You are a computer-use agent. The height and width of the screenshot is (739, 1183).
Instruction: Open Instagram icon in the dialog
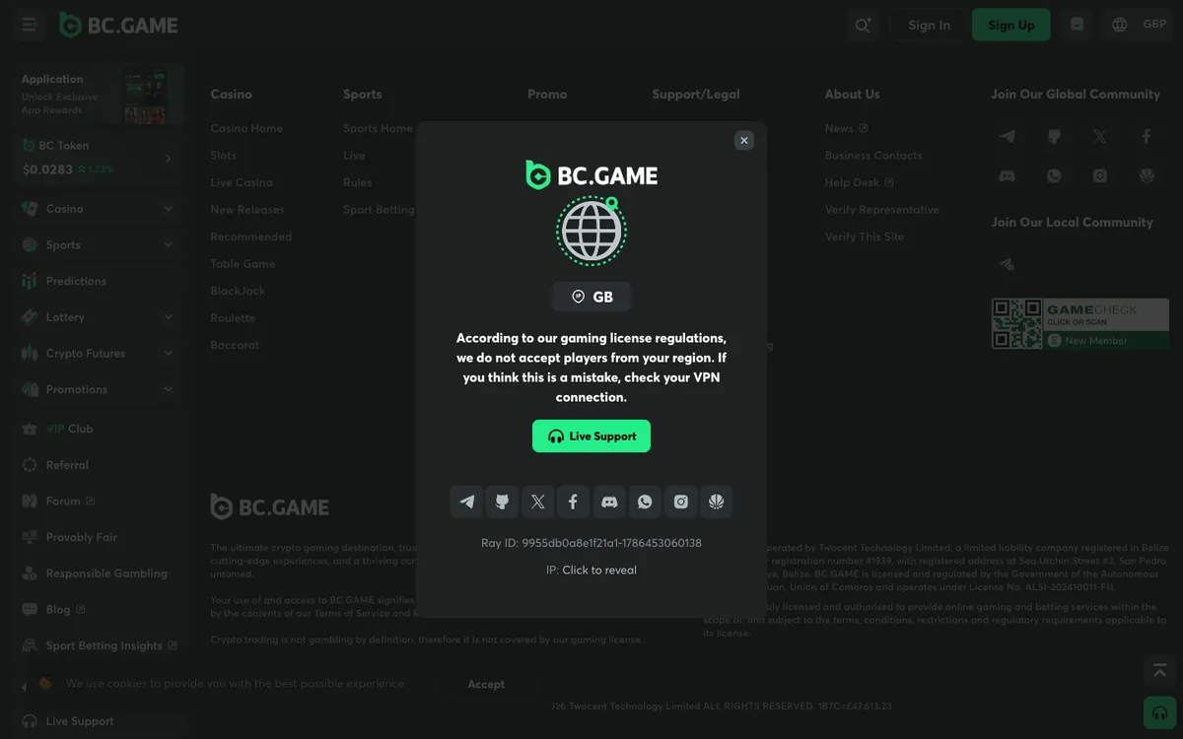[680, 502]
